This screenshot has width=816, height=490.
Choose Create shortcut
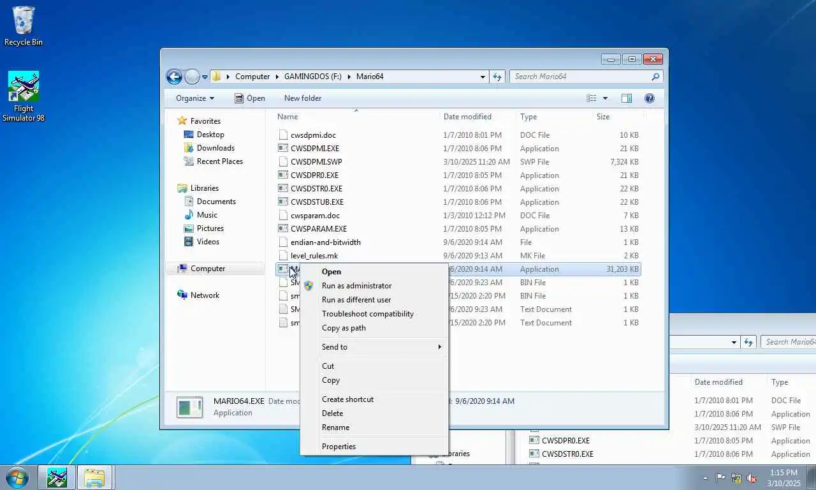coord(374,399)
